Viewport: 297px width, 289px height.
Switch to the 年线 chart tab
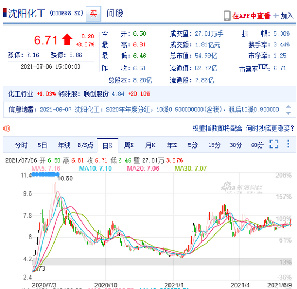coord(64,145)
